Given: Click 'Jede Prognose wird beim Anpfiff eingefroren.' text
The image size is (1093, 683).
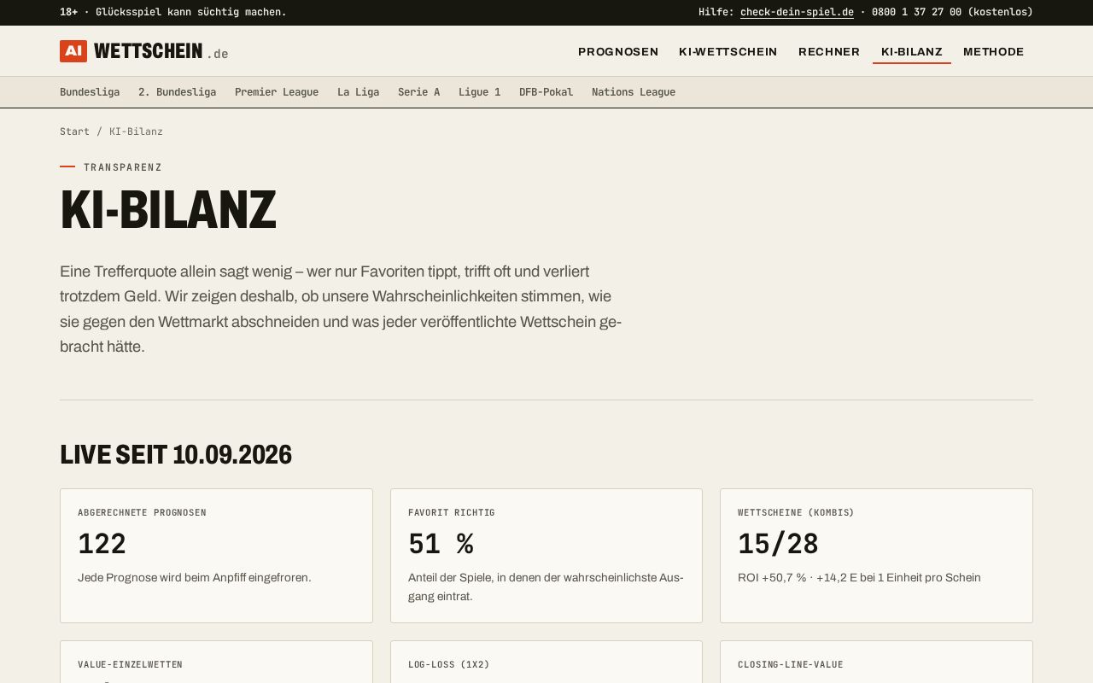Looking at the screenshot, I should click(x=195, y=578).
